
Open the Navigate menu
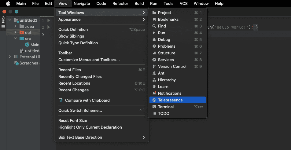(x=82, y=4)
